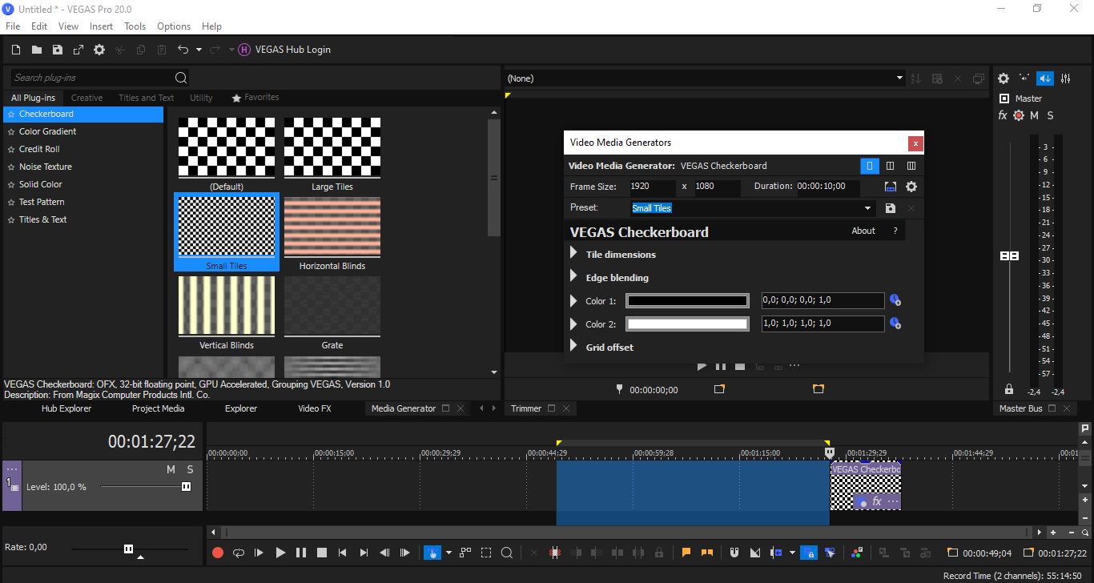Open the Master Bus audio properties gear

[1004, 78]
